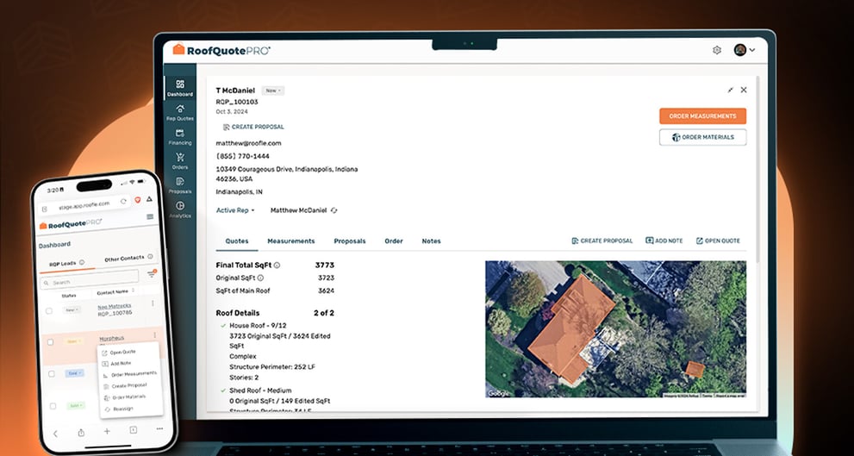Choose Order Measurements in phone context menu
Image resolution: width=854 pixels, height=456 pixels.
coord(129,374)
